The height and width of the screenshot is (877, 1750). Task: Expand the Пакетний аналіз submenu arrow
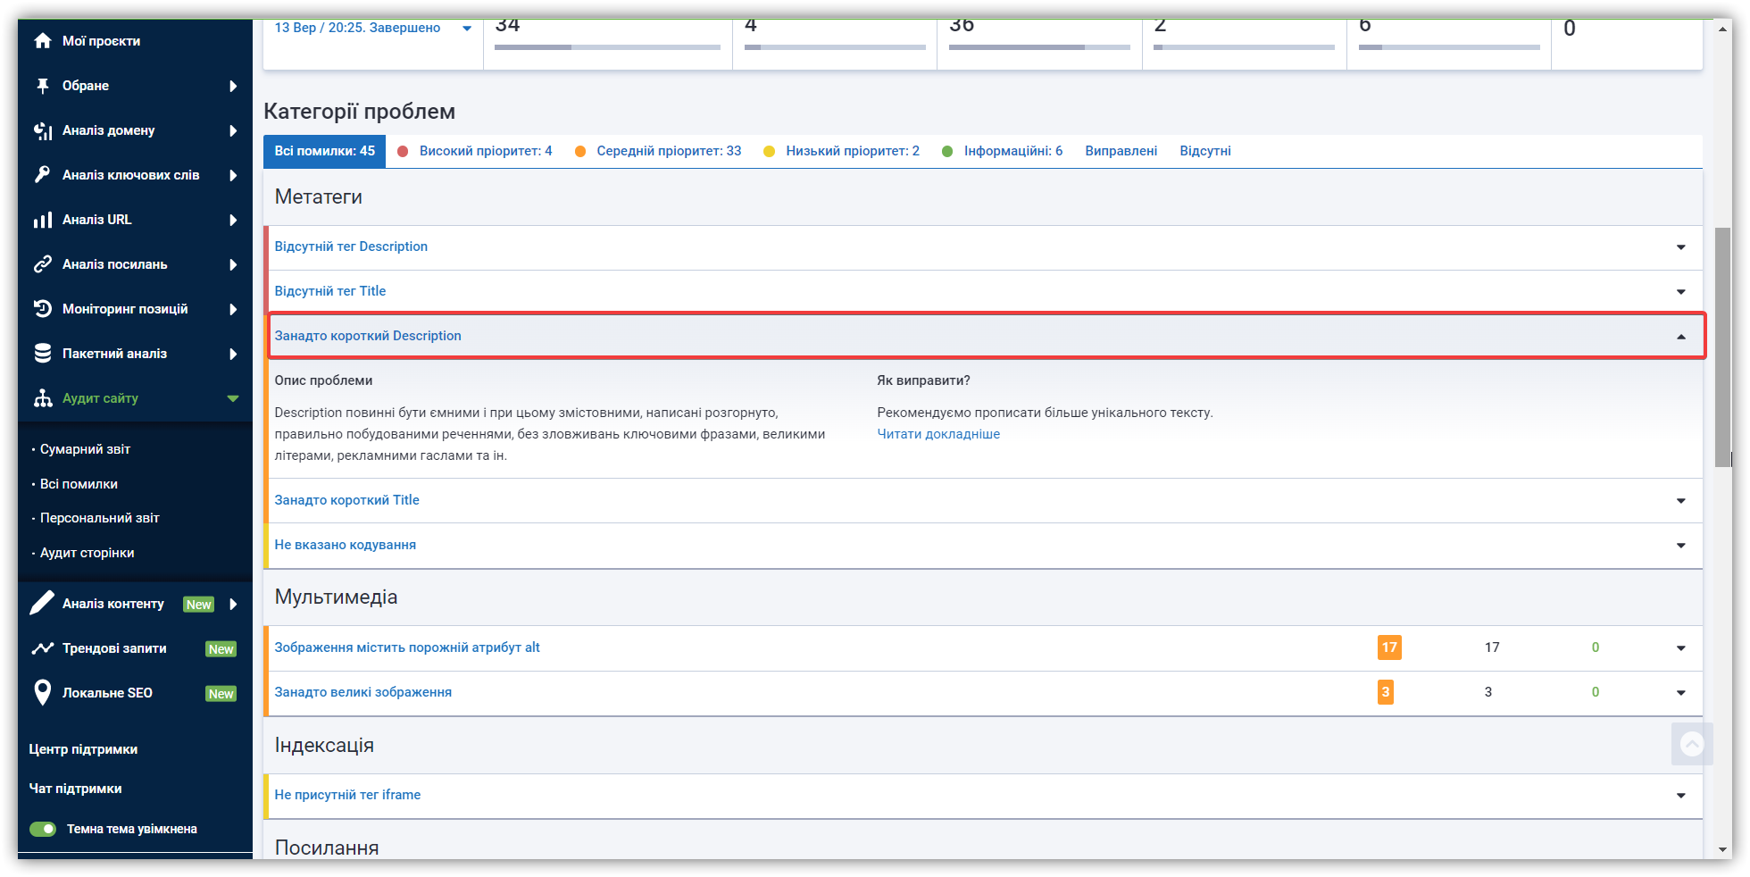[x=233, y=354]
